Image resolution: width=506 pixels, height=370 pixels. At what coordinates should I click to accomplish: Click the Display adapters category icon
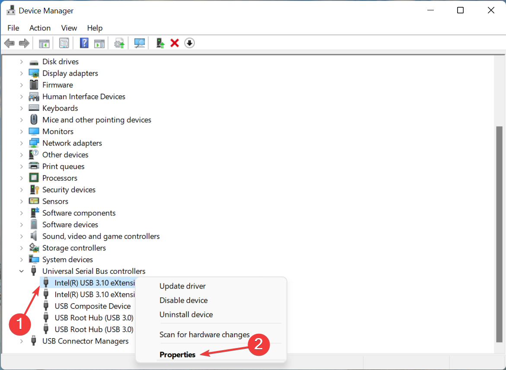pyautogui.click(x=34, y=73)
